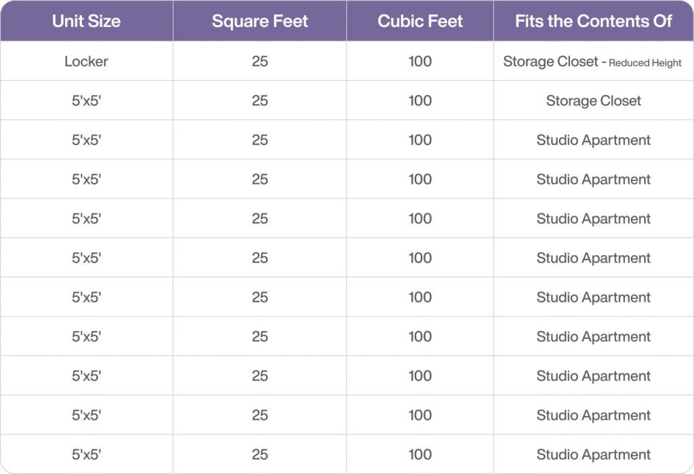This screenshot has height=474, width=694.
Task: Click the 100 value in the Locker row
Action: [x=420, y=61]
